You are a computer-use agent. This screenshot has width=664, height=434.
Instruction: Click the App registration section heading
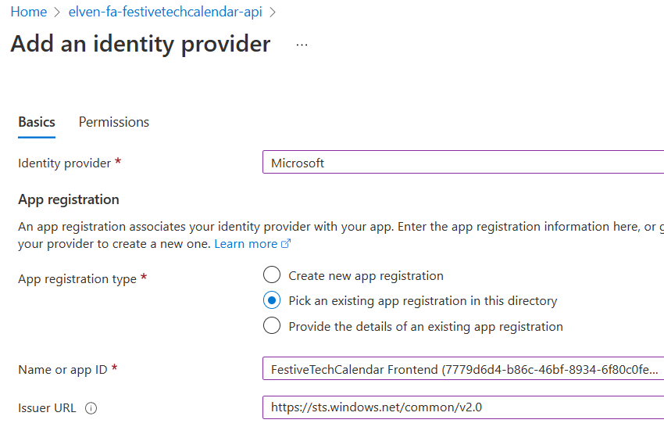[69, 199]
